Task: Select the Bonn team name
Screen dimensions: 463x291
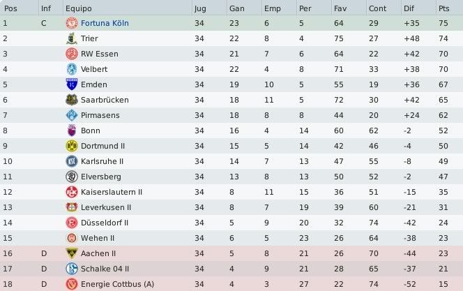Action: [x=91, y=130]
